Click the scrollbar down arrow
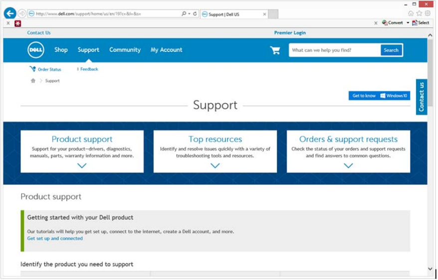 click(x=431, y=270)
